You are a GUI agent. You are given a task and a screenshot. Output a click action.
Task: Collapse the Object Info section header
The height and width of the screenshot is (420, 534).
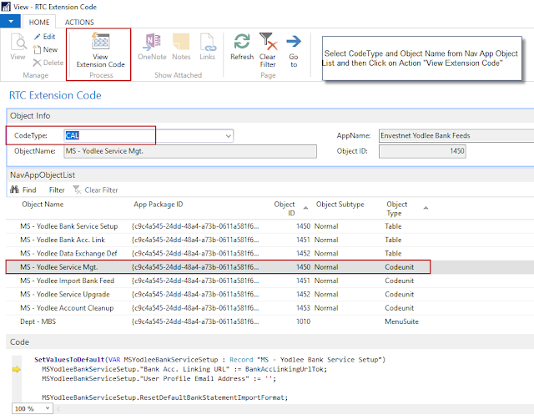[270, 116]
